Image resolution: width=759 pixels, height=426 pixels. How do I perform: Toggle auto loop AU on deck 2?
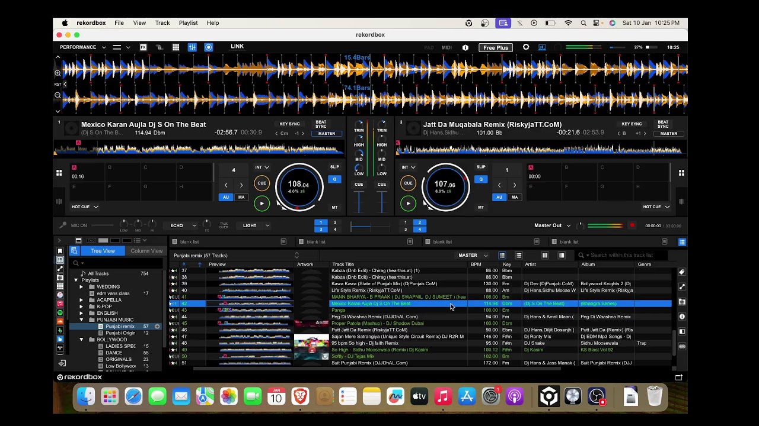tap(499, 197)
